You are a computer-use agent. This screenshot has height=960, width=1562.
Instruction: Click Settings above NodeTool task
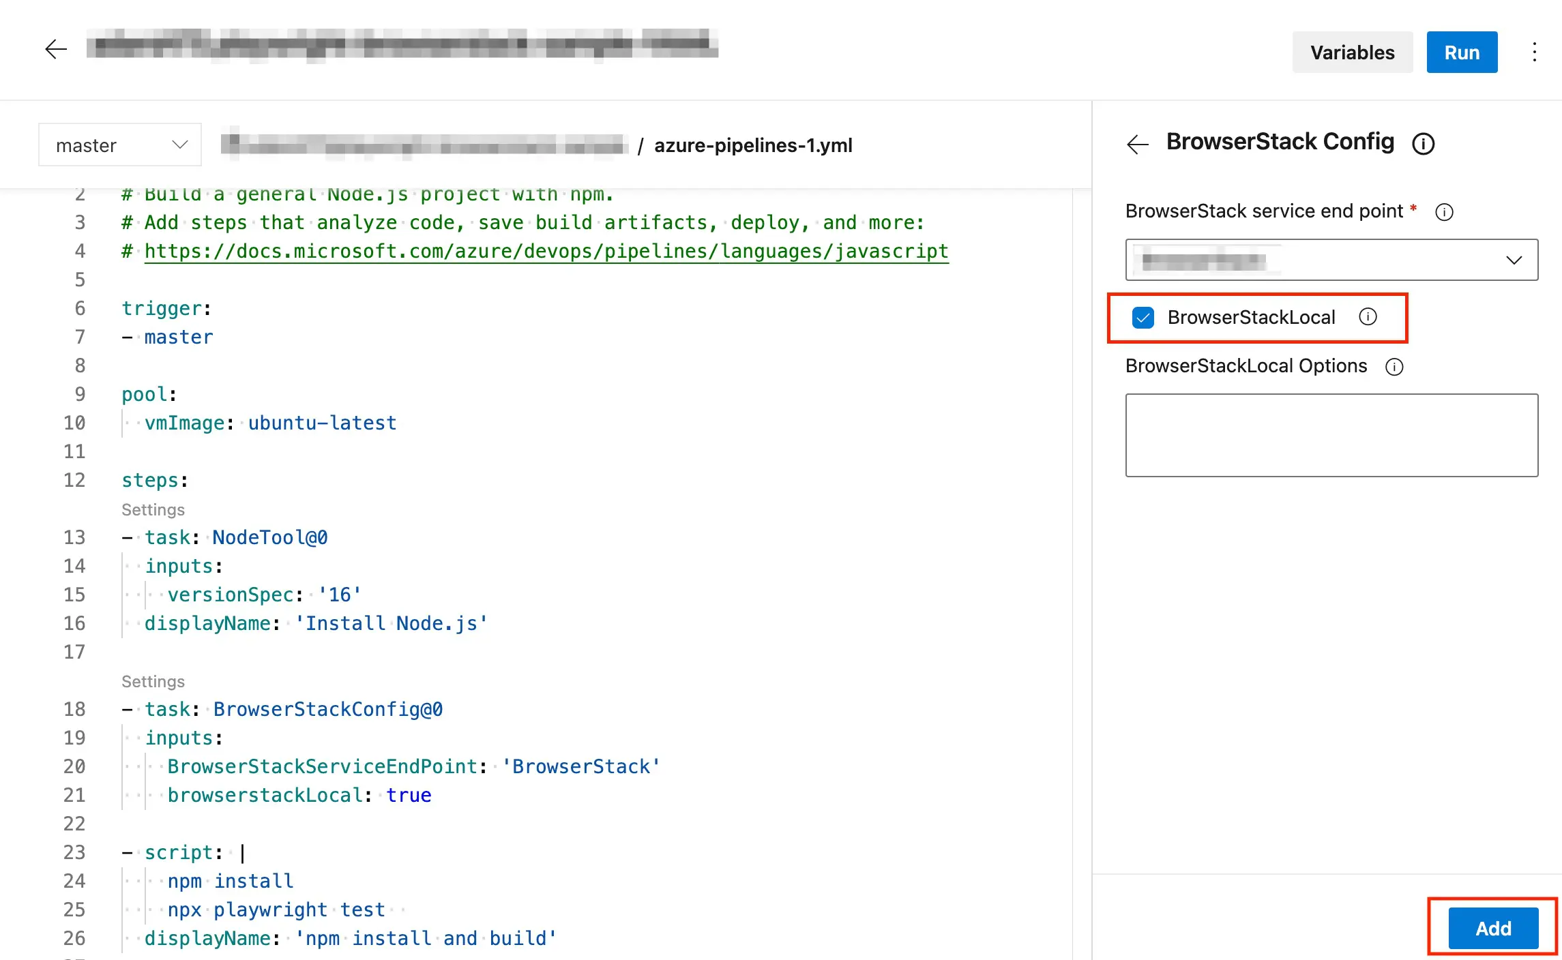pos(153,510)
